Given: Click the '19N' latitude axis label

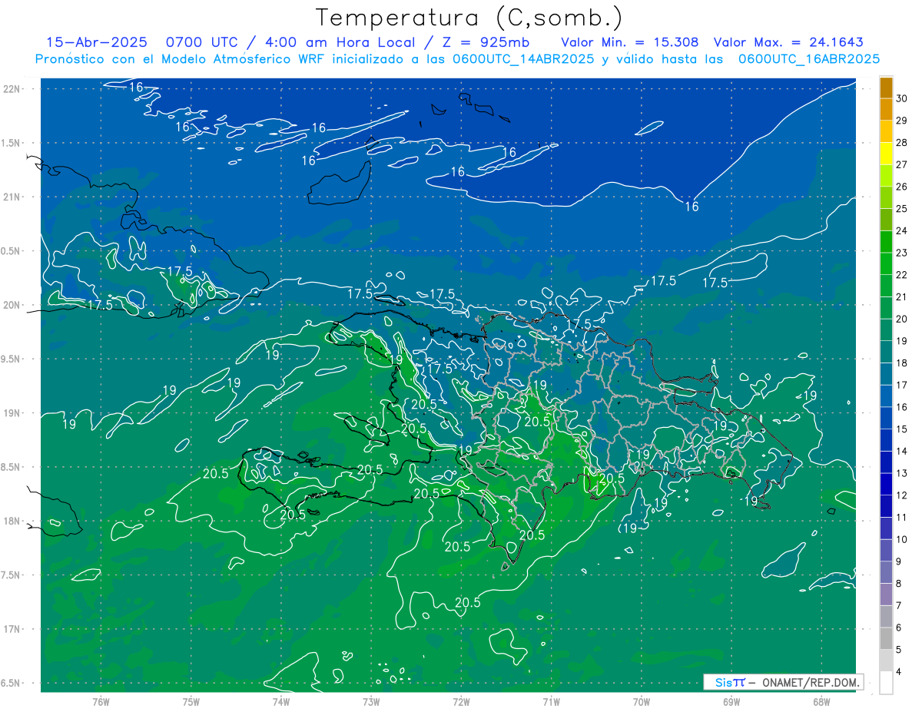Looking at the screenshot, I should pos(12,413).
